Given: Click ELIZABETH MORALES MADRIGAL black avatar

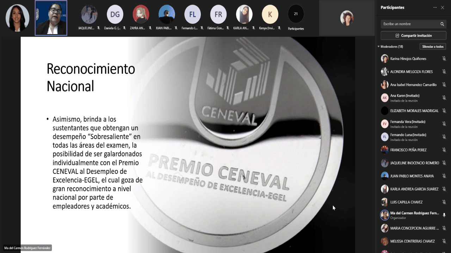Looking at the screenshot, I should click(x=385, y=111).
